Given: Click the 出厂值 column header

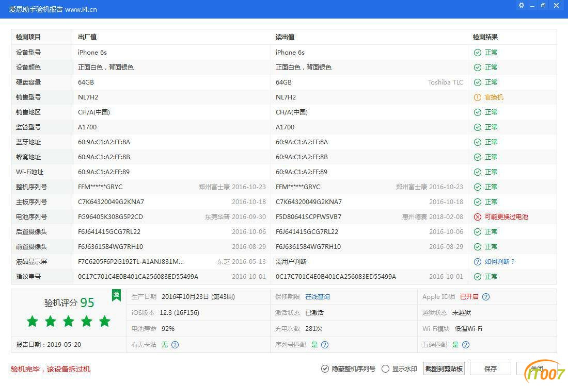Looking at the screenshot, I should (87, 37).
